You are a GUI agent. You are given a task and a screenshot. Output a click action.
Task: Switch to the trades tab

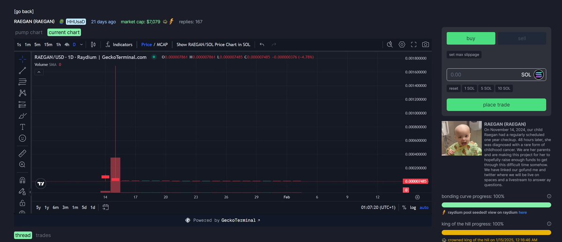tap(43, 235)
